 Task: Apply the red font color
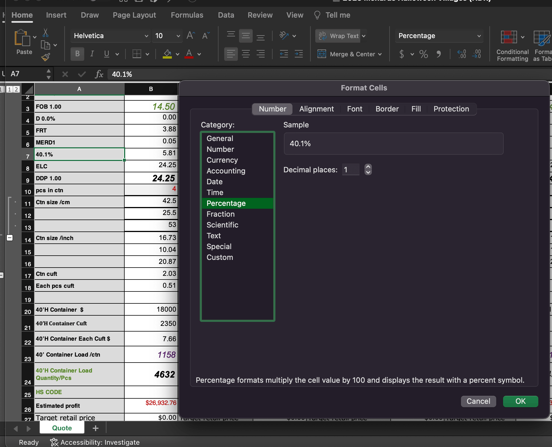(189, 54)
